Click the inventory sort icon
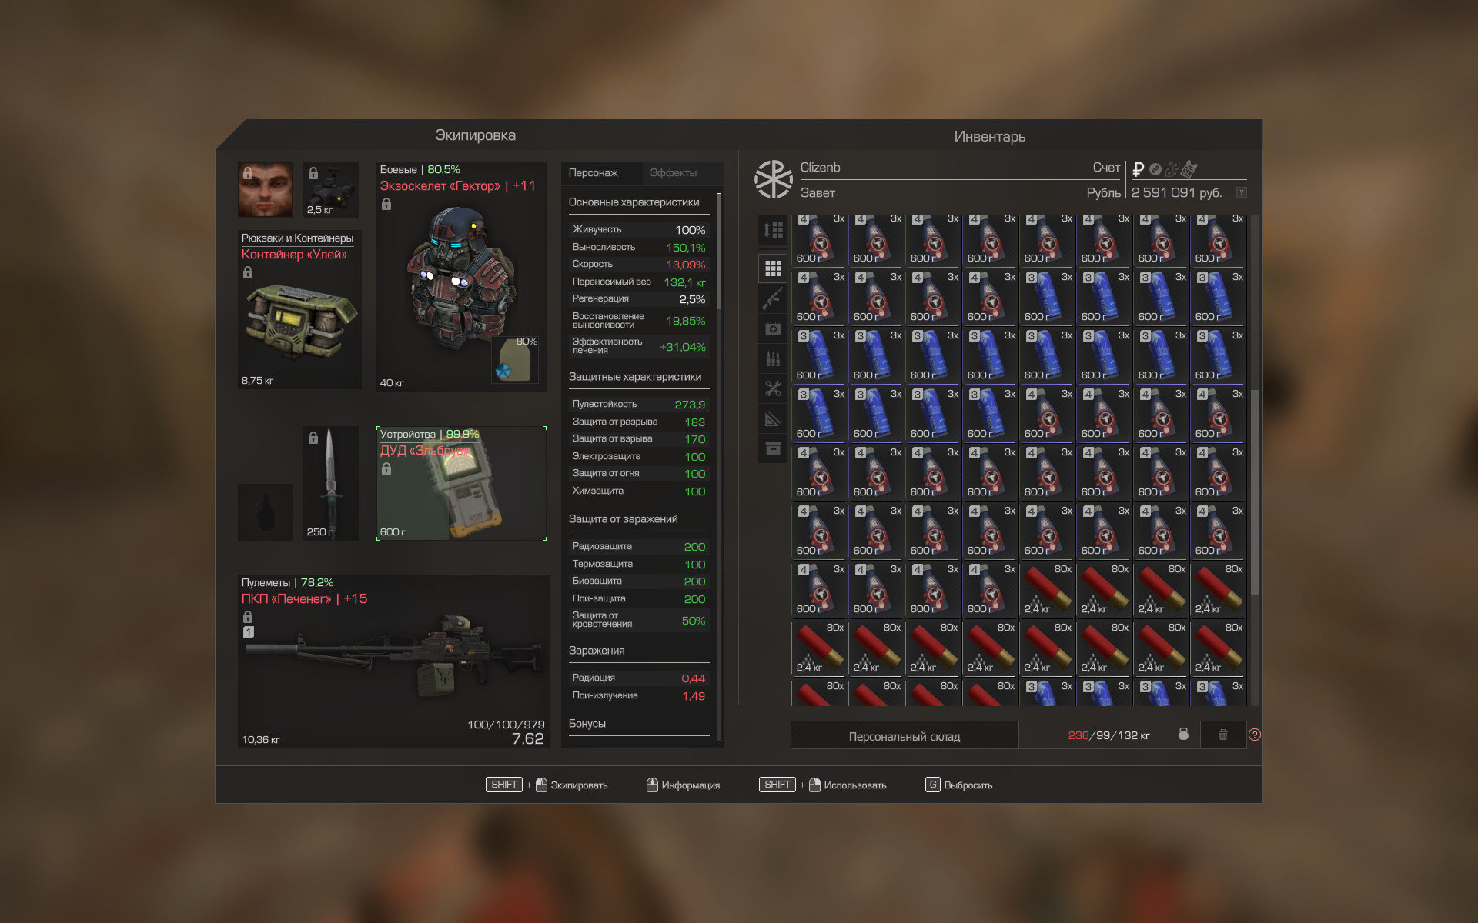Image resolution: width=1478 pixels, height=923 pixels. [x=773, y=230]
